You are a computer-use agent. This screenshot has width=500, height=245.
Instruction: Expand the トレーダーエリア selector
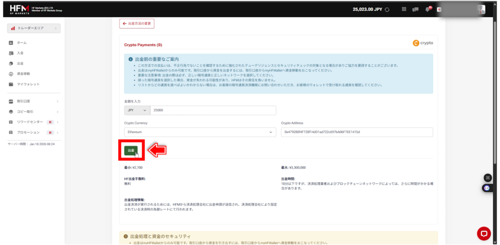coord(34,28)
